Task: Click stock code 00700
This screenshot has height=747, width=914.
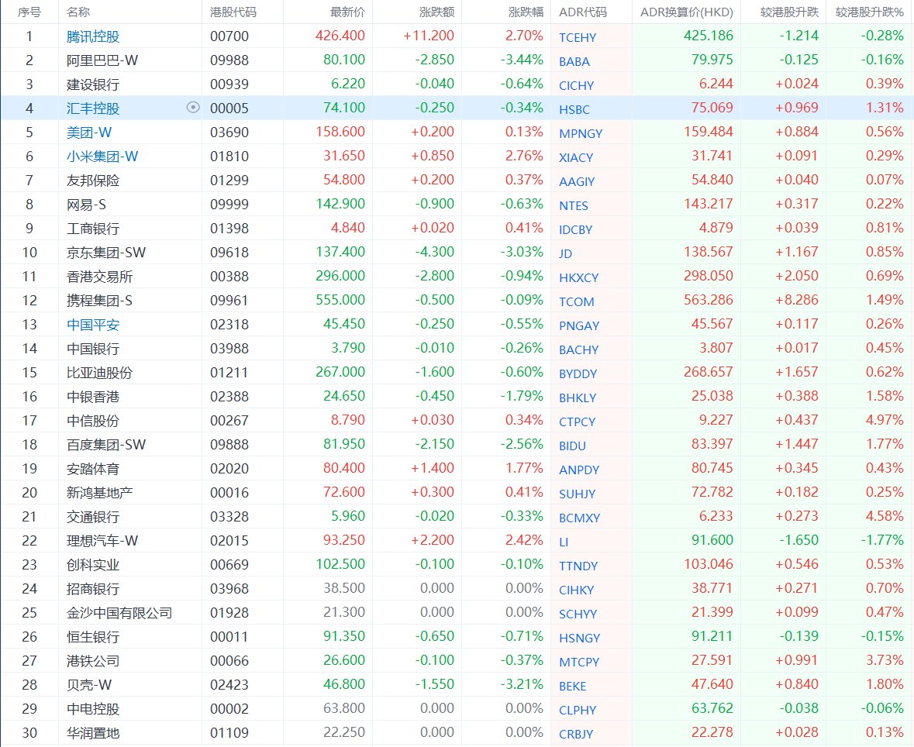Action: [x=229, y=36]
